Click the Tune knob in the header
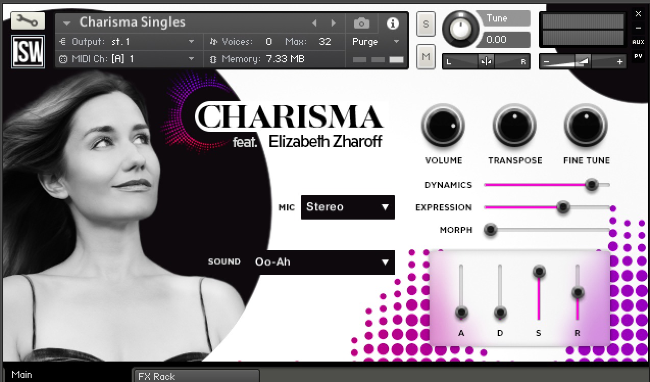The width and height of the screenshot is (650, 382). pos(461,30)
